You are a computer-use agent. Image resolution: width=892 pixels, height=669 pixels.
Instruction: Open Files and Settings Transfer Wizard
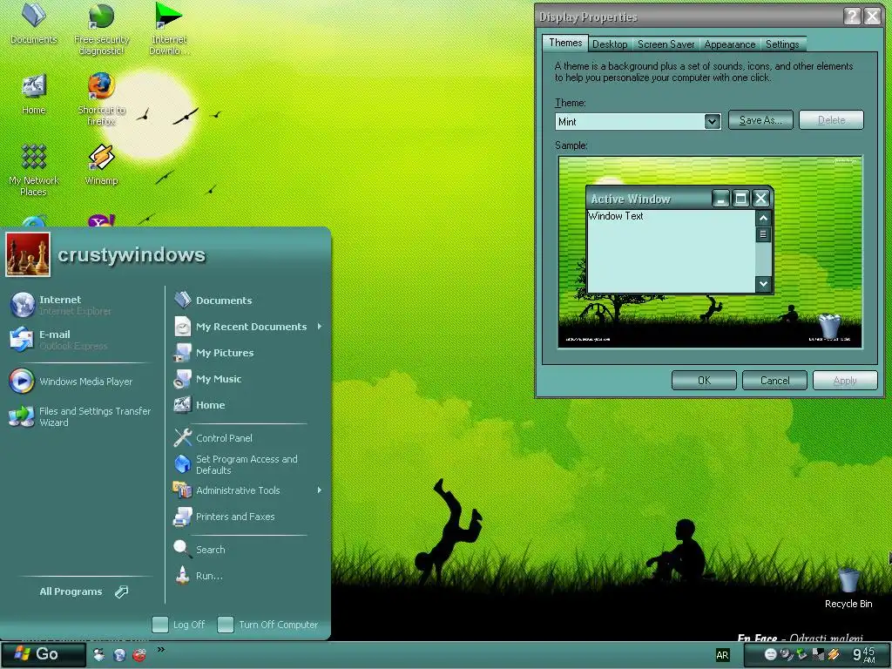pos(80,416)
